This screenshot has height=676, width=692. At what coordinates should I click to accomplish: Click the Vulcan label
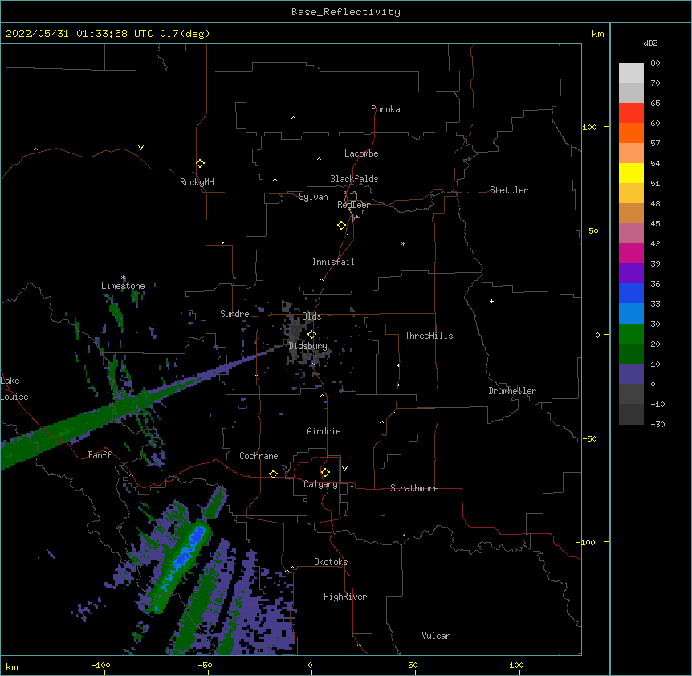[x=436, y=636]
